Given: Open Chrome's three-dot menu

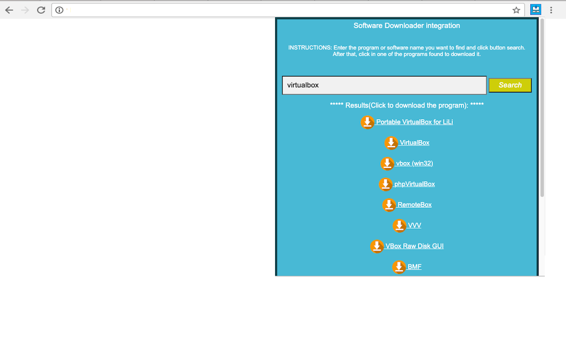Looking at the screenshot, I should [551, 10].
